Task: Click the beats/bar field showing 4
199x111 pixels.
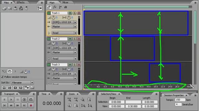Action: coord(178,105)
